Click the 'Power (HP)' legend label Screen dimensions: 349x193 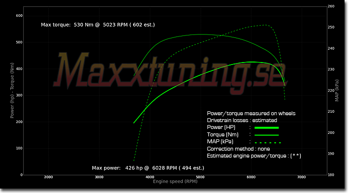click(x=221, y=128)
